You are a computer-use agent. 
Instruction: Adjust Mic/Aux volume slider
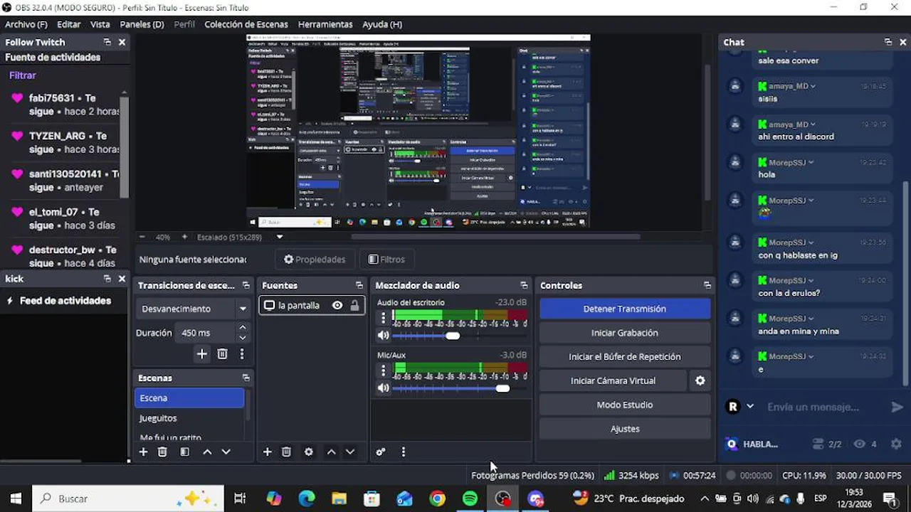pos(502,388)
